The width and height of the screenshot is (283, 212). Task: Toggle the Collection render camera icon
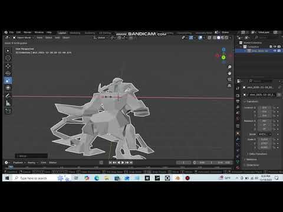pyautogui.click(x=279, y=47)
